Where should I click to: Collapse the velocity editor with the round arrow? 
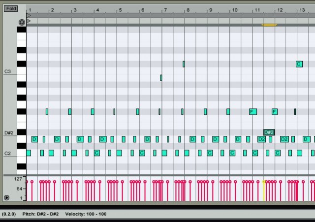coord(6,198)
